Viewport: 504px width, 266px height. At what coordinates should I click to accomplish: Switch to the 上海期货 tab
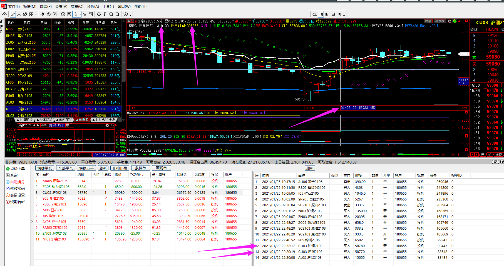(x=25, y=120)
